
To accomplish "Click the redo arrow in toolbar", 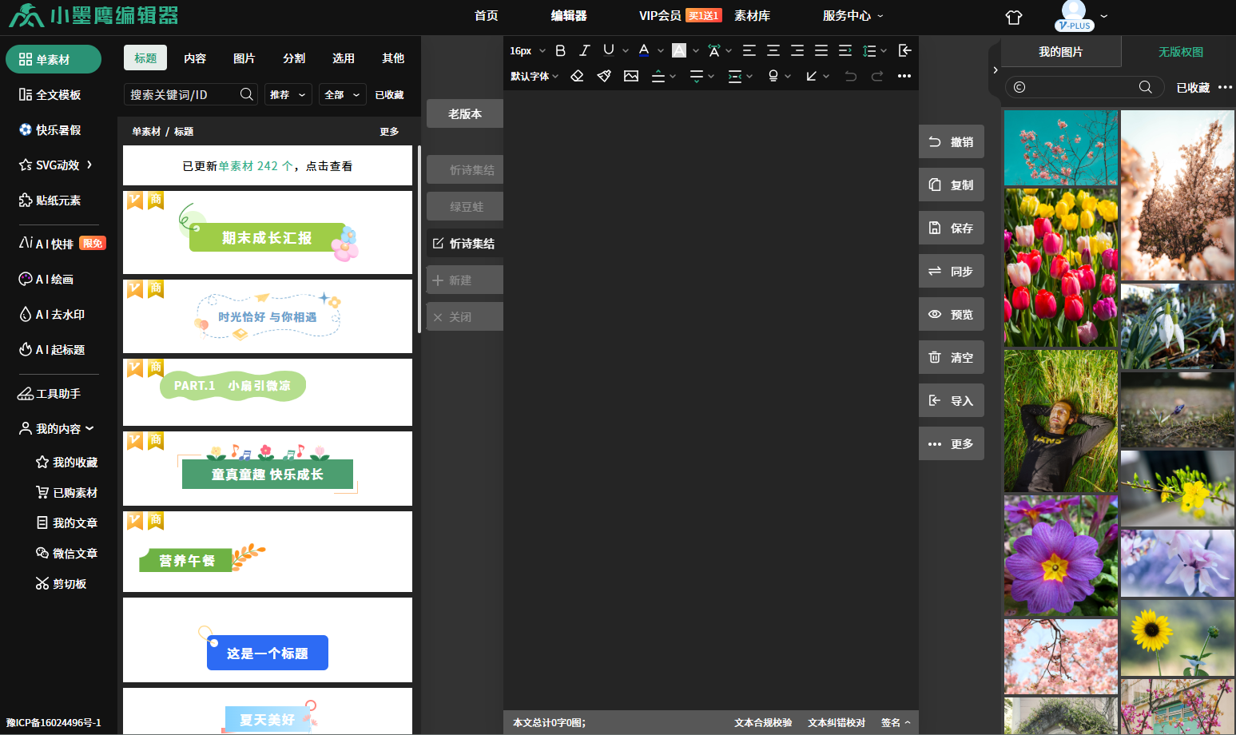I will pos(877,76).
